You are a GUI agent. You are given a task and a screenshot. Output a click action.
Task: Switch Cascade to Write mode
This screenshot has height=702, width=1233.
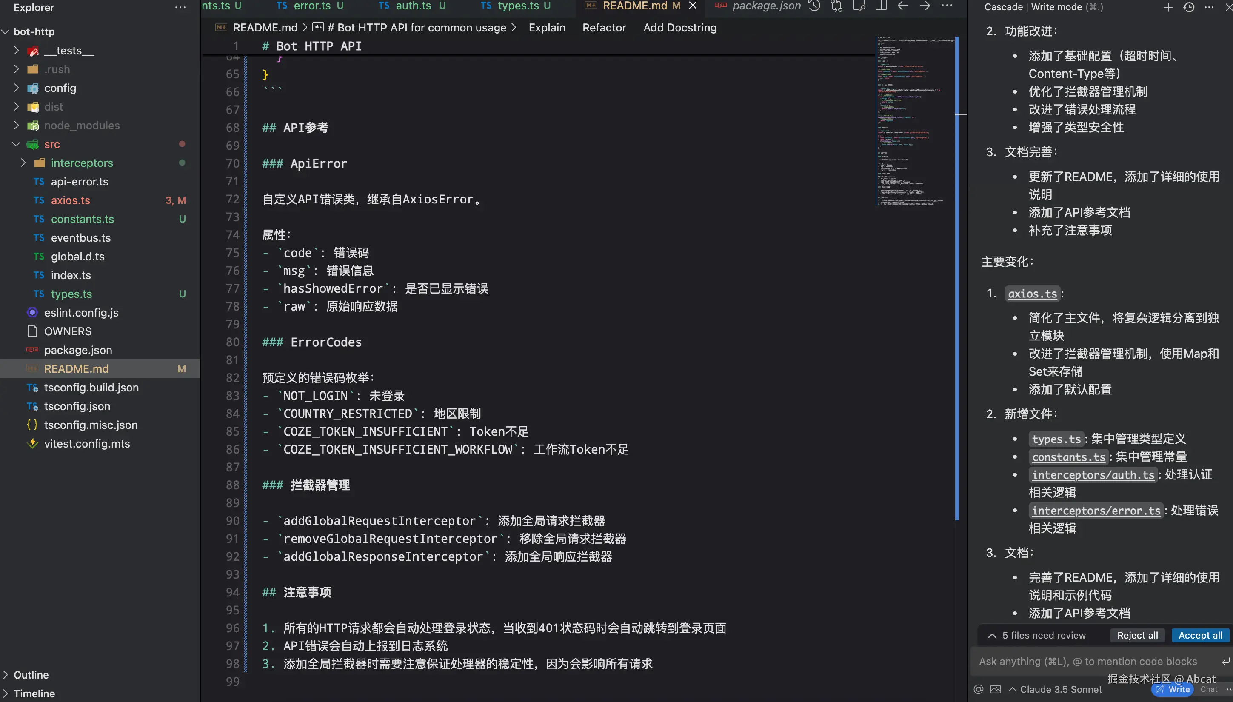pos(1173,689)
